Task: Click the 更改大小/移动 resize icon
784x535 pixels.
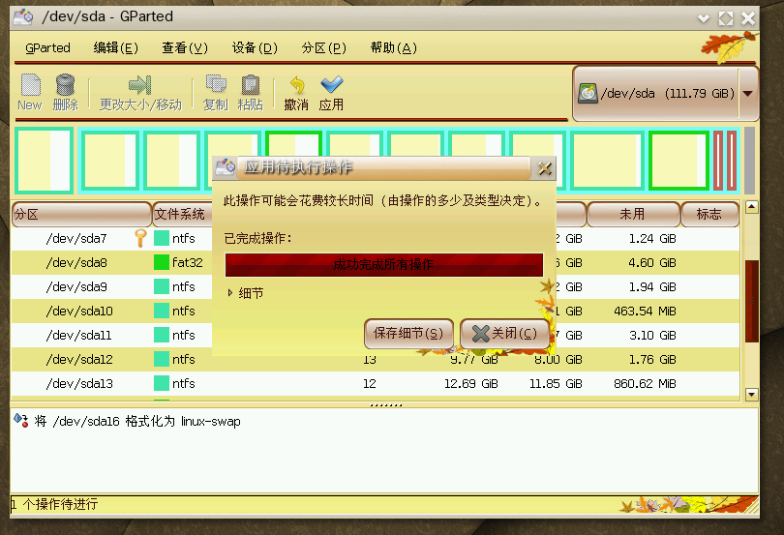Action: click(140, 85)
